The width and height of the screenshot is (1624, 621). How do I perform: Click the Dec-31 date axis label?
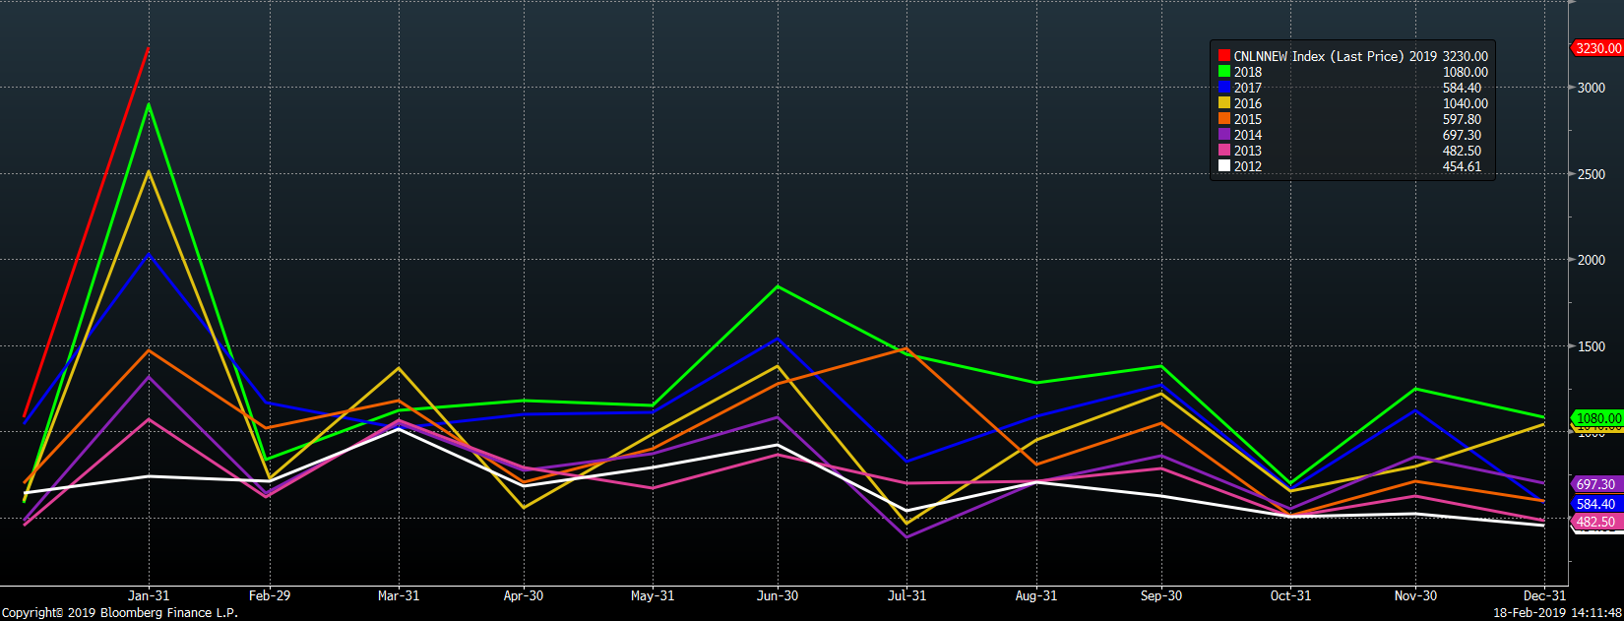tap(1544, 595)
